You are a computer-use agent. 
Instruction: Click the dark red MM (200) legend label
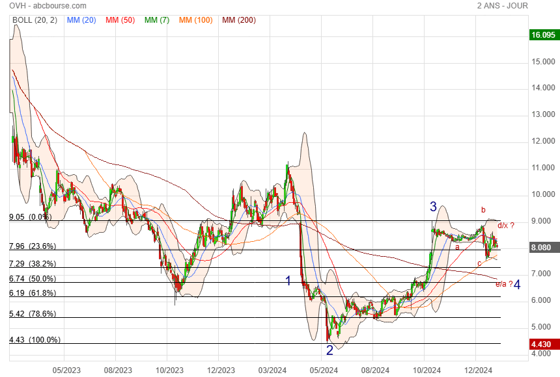[239, 20]
